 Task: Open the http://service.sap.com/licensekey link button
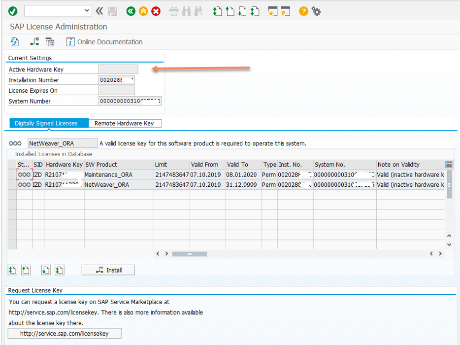click(x=65, y=334)
